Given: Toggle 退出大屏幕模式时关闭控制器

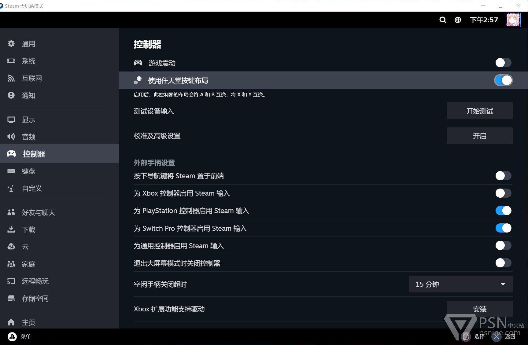Looking at the screenshot, I should [503, 263].
